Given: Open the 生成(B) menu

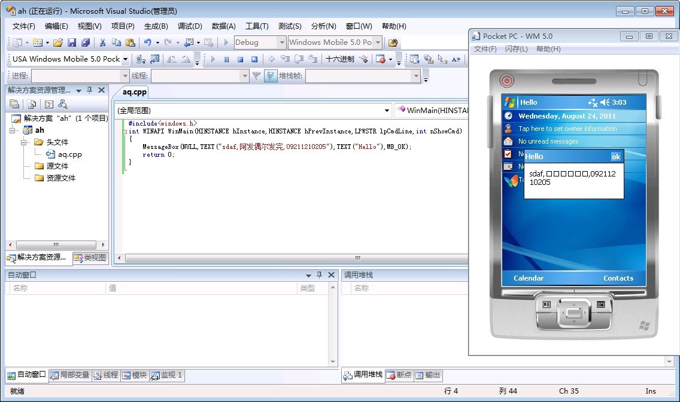Looking at the screenshot, I should pyautogui.click(x=156, y=26).
